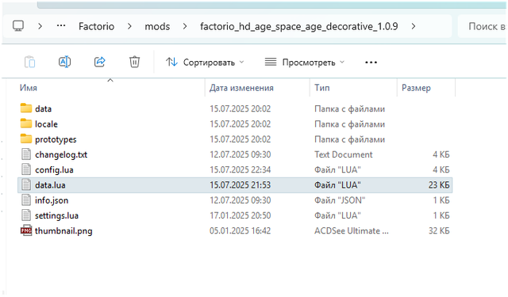Viewport: 508px width, 297px height.
Task: Click the config.lua file icon
Action: click(x=26, y=169)
